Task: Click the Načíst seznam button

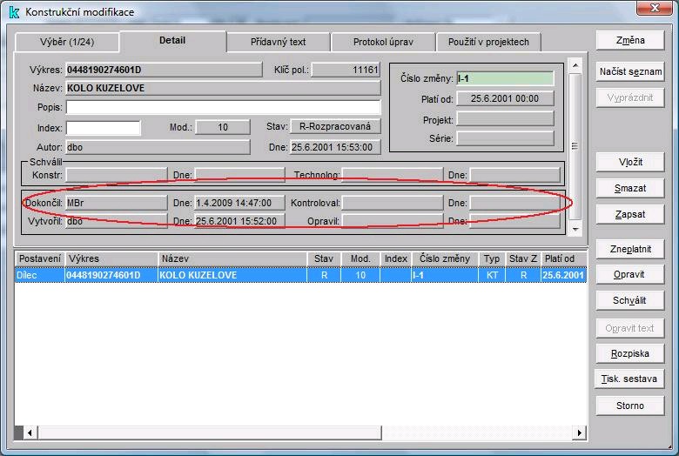Action: (630, 71)
